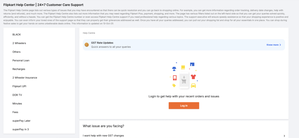Click the Help Centre breadcrumb text

[88, 33]
